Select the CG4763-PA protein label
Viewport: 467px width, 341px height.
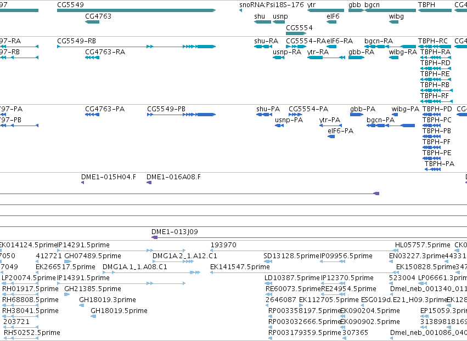105,109
